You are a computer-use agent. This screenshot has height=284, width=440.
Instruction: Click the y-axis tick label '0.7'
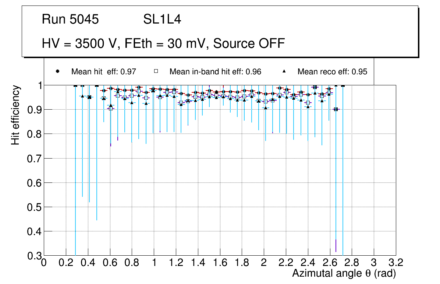tap(33, 159)
